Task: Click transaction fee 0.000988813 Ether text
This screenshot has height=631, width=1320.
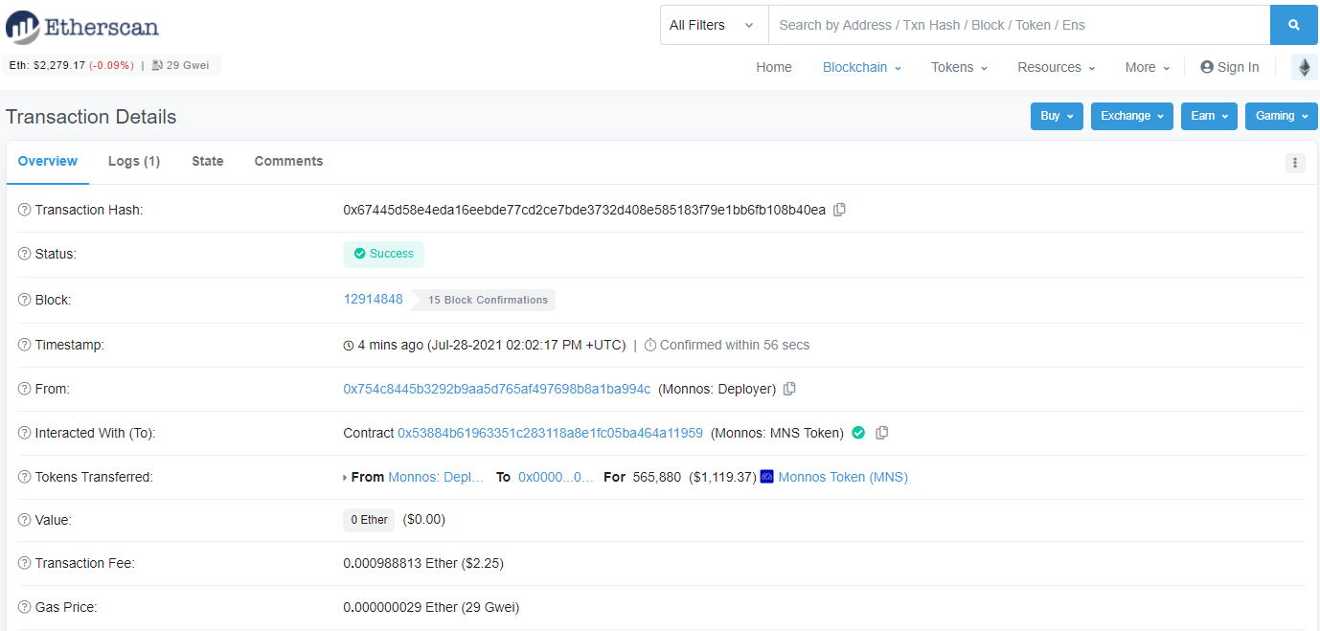Action: (423, 563)
